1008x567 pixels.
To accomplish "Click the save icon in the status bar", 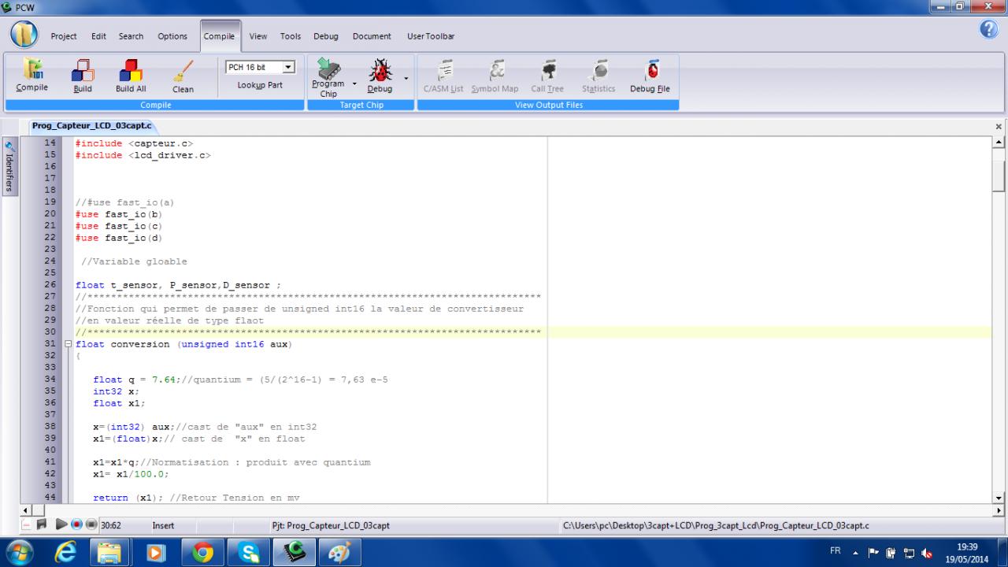I will tap(42, 524).
